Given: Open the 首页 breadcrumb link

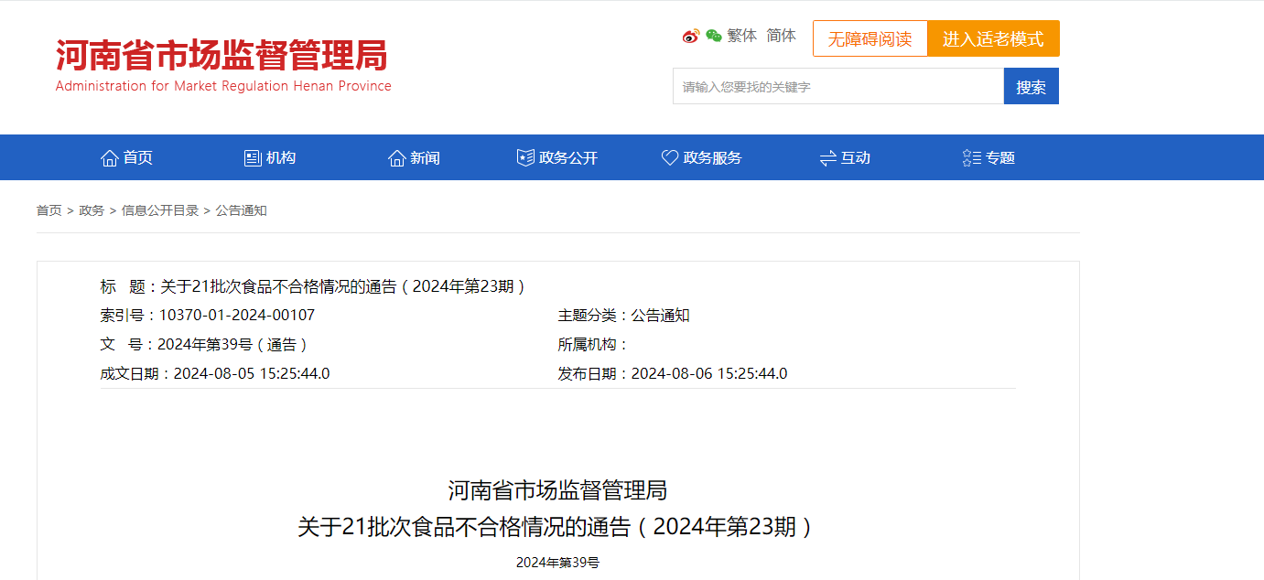Looking at the screenshot, I should pyautogui.click(x=49, y=210).
